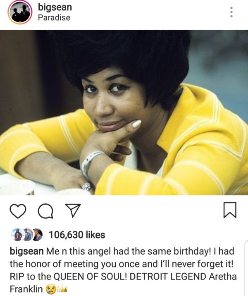Screen dimensions: 248x296
Task: Click the crown emoji in caption
Action: (62, 289)
